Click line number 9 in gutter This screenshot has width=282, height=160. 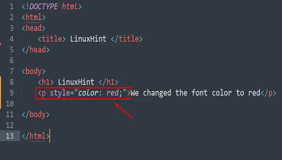pyautogui.click(x=12, y=93)
